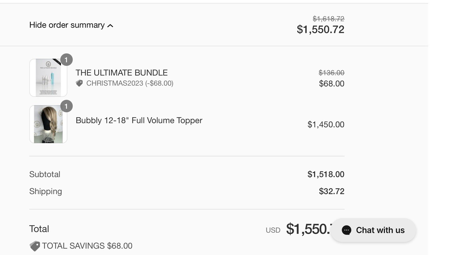Open The Ultimate Bundle product thumbnail
The image size is (460, 255).
click(x=48, y=78)
